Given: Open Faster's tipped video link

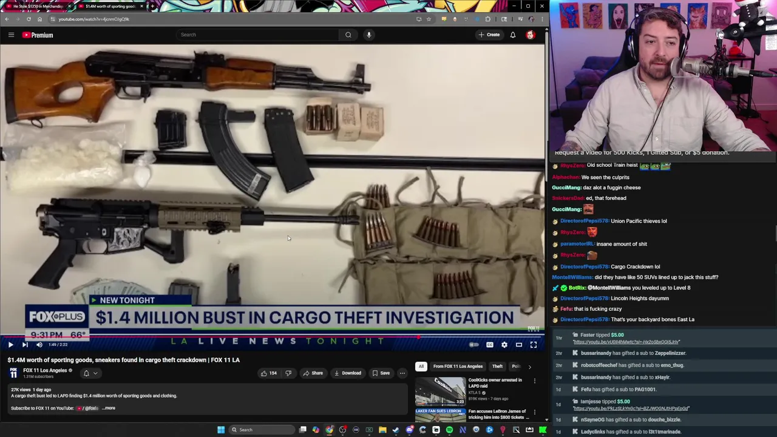Looking at the screenshot, I should tap(626, 342).
